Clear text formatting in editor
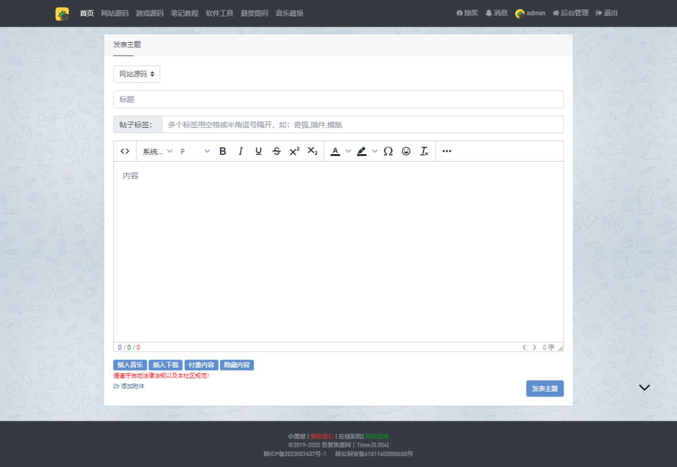677x467 pixels. click(x=424, y=151)
